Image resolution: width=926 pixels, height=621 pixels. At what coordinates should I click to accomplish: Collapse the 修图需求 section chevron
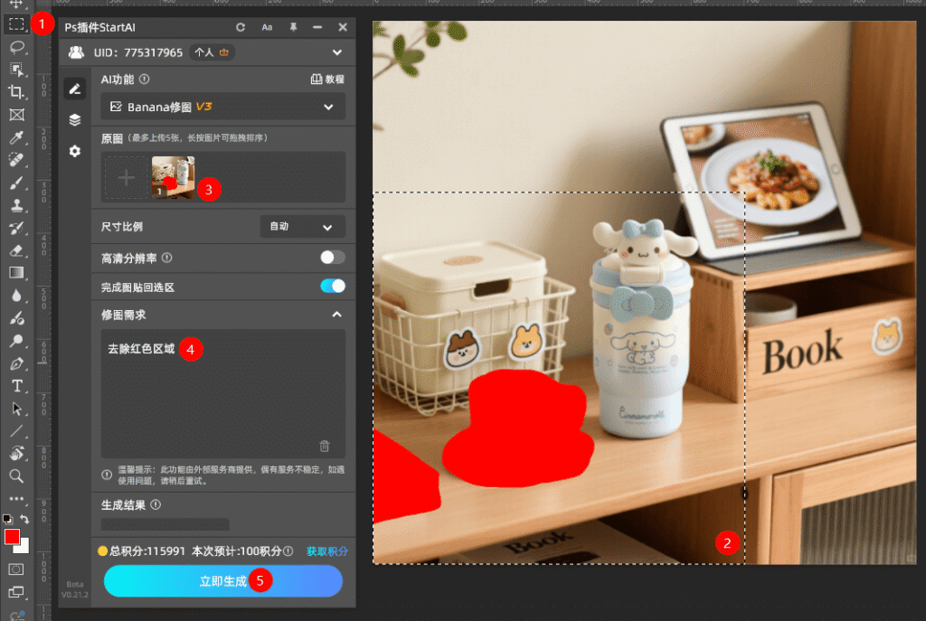336,314
